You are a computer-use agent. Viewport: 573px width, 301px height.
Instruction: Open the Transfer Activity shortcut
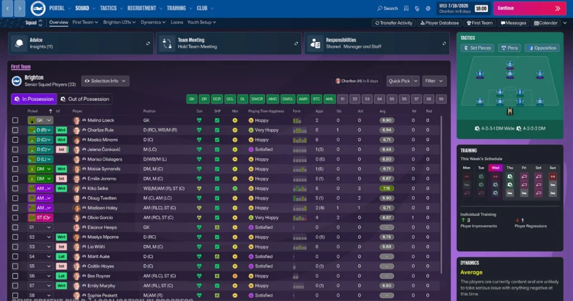[x=393, y=22]
